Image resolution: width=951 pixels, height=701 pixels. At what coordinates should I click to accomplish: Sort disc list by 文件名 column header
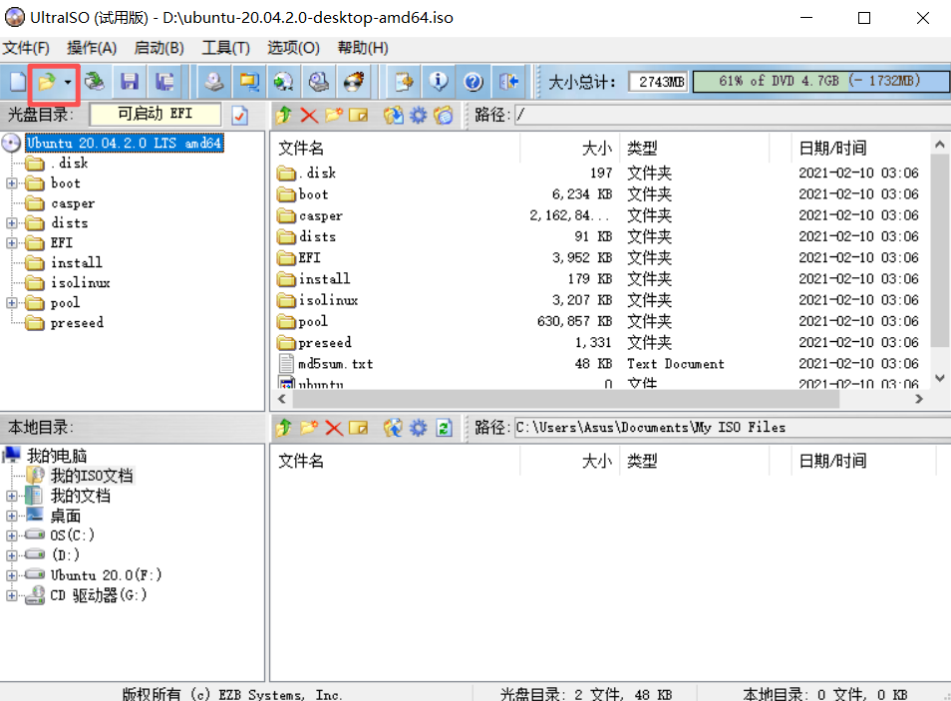pos(396,149)
